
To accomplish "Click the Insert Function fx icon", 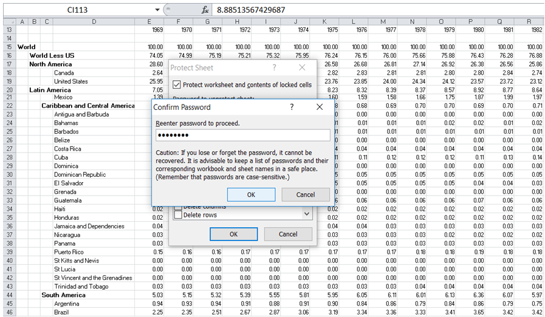I will coord(205,10).
